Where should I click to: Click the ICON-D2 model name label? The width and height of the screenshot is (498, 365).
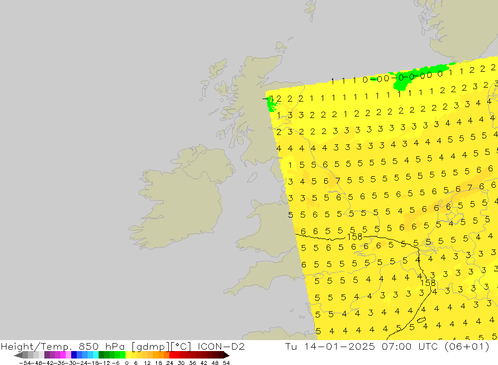[x=221, y=346]
